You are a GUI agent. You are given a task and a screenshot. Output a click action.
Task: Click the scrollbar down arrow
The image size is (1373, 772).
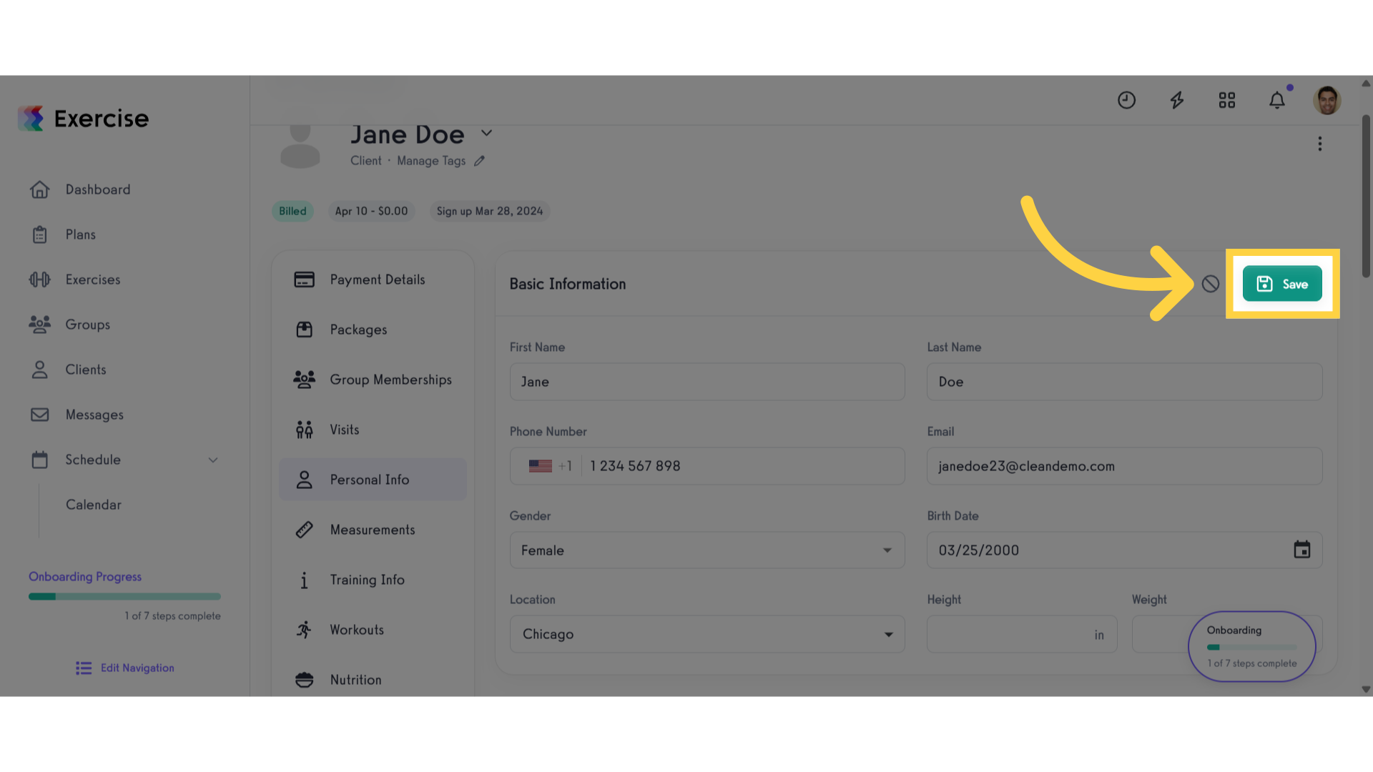[1366, 690]
